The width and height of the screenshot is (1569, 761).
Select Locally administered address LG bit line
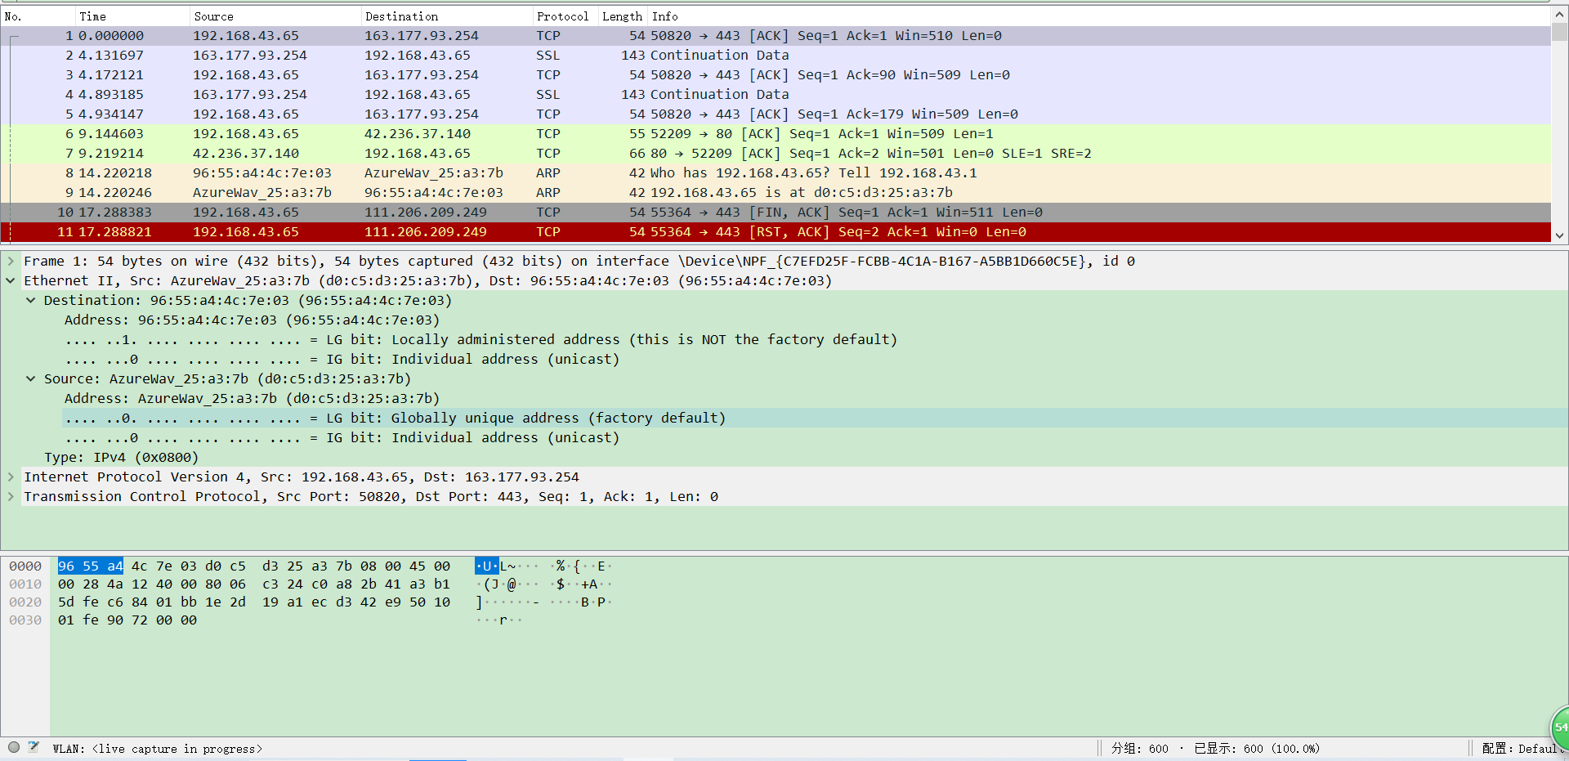[x=481, y=339]
